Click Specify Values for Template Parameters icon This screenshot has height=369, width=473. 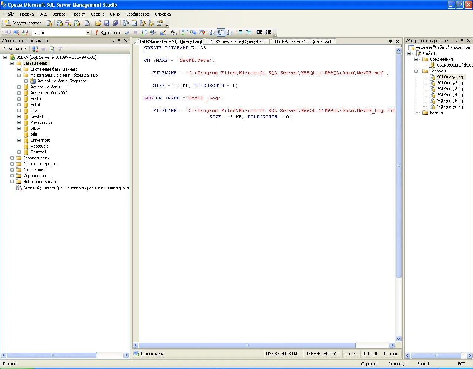[x=174, y=33]
